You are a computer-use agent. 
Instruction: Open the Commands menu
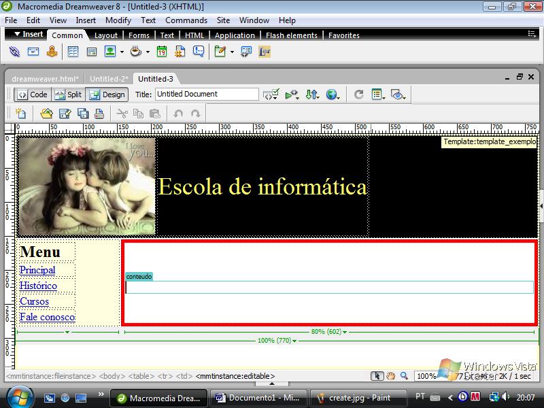click(186, 20)
